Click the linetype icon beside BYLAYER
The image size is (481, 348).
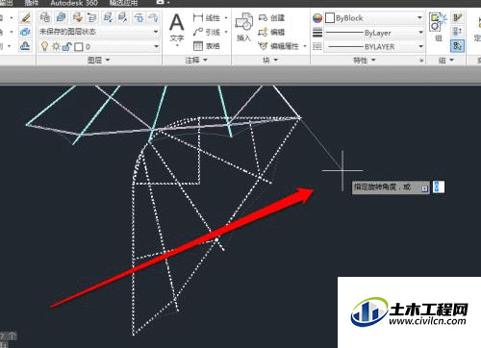[317, 46]
